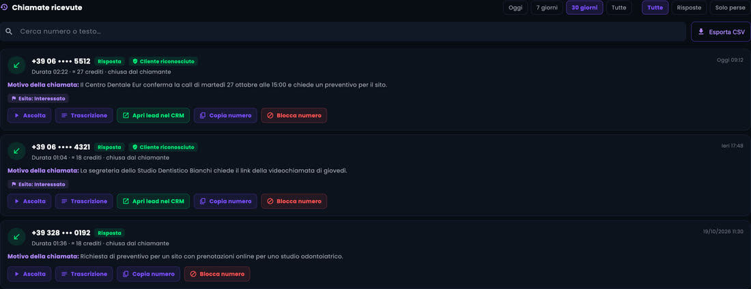
Task: Click the studio odontoiatrico call reason text
Action: pos(212,256)
